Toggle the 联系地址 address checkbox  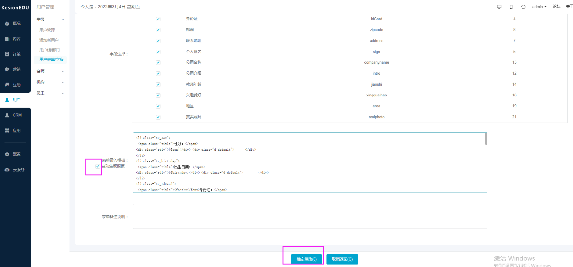click(158, 41)
